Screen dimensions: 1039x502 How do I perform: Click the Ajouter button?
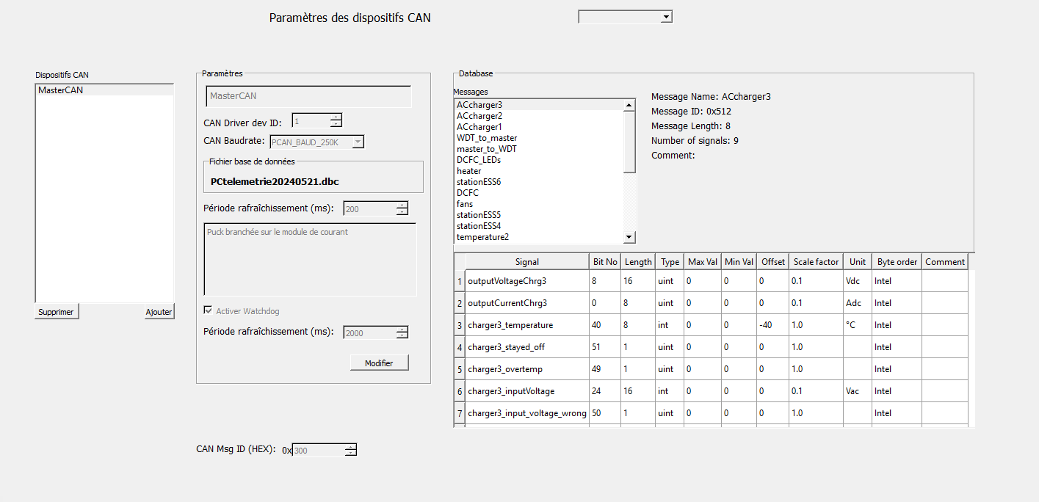tap(159, 312)
